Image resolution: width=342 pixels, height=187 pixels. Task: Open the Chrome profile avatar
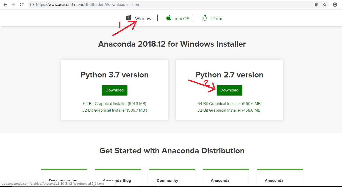click(335, 5)
